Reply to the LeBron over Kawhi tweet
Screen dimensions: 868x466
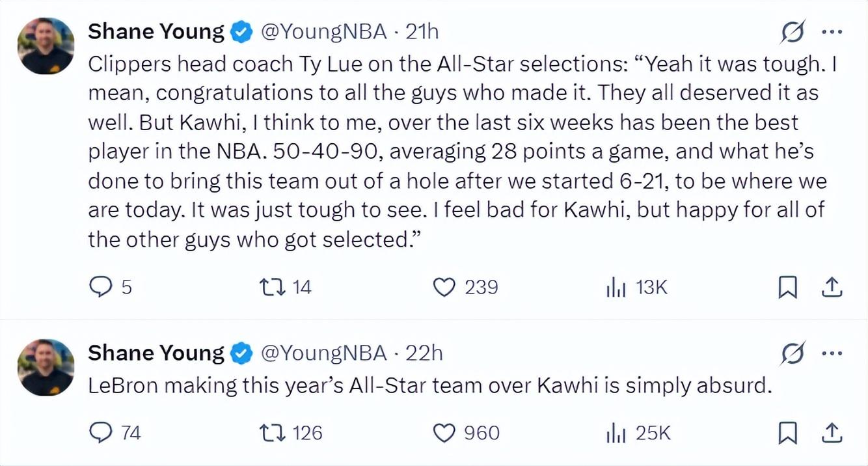coord(101,433)
